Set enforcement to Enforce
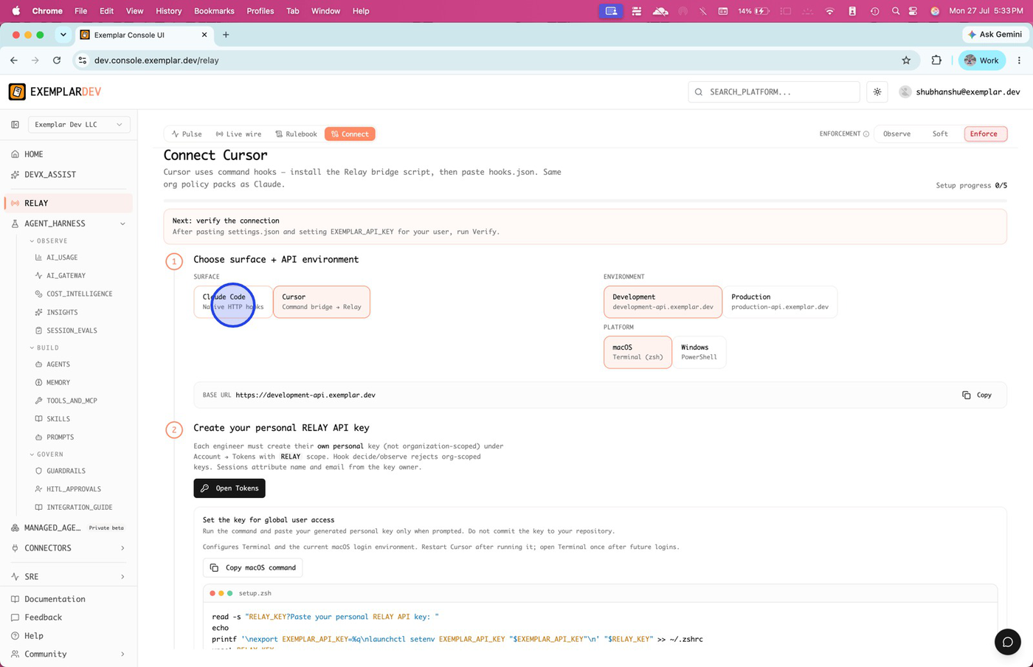 tap(984, 134)
